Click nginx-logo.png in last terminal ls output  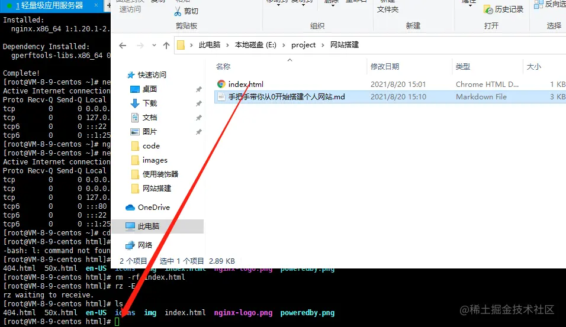[x=243, y=313]
